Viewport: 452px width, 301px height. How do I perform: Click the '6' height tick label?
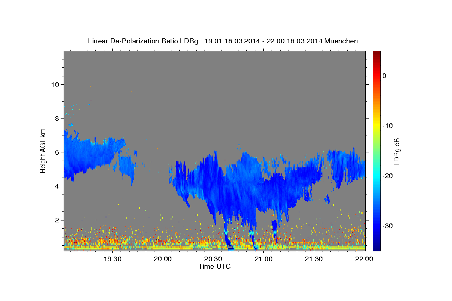click(x=56, y=152)
